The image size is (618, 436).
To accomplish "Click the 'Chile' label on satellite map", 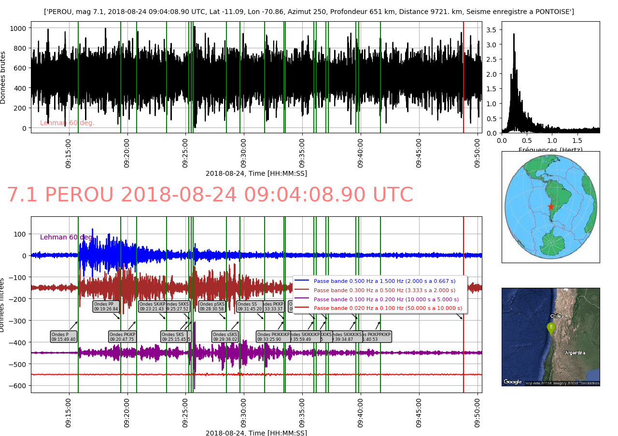I will [x=556, y=316].
